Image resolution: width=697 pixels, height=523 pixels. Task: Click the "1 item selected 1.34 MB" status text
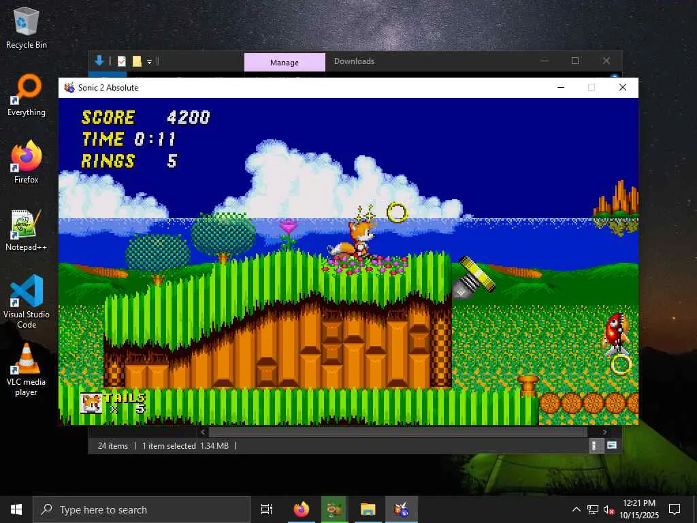click(x=185, y=445)
